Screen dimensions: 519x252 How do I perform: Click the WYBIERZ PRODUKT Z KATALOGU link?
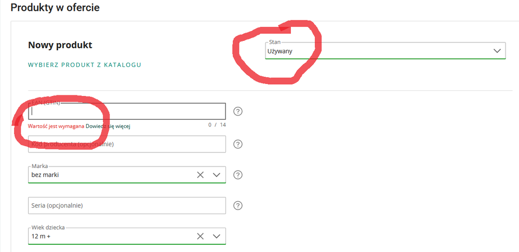(x=84, y=65)
